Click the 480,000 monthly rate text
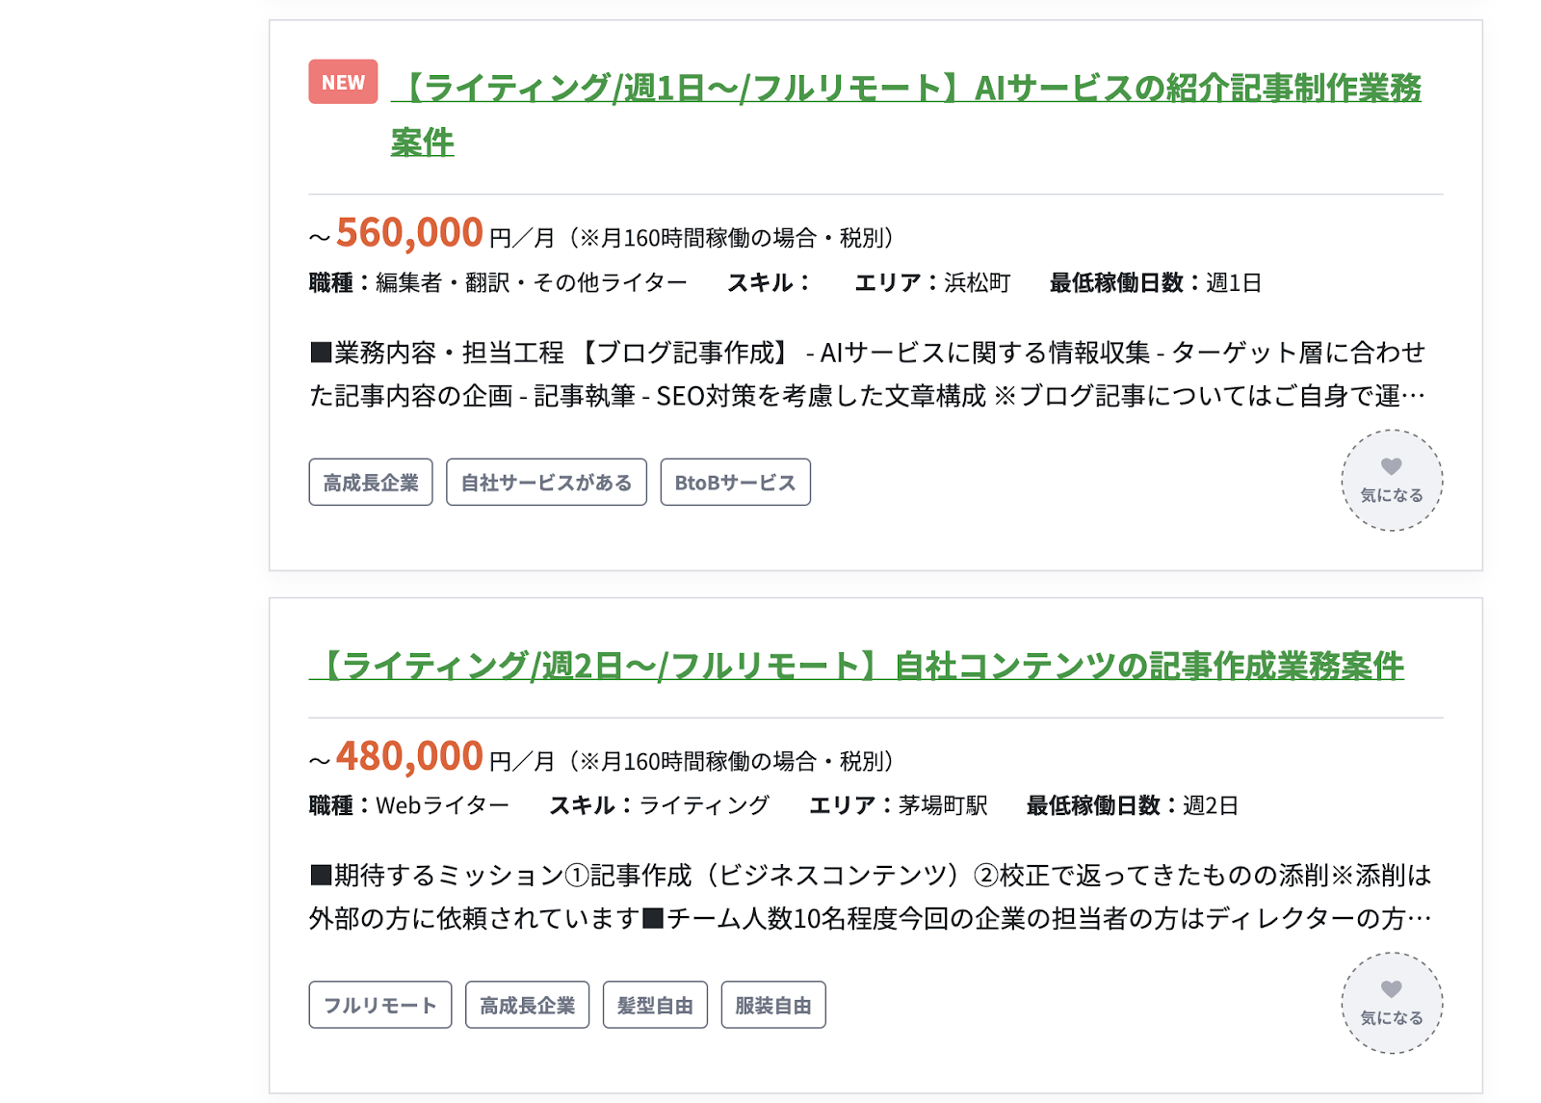Viewport: 1541px width, 1103px height. click(x=409, y=756)
